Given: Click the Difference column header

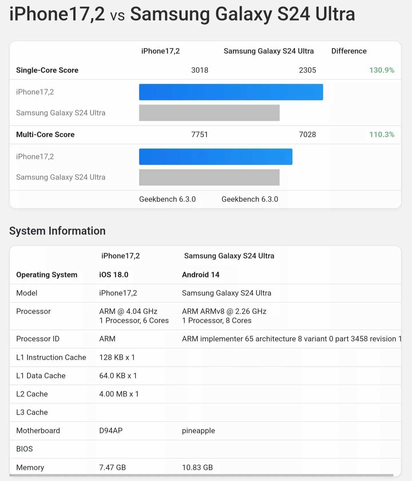Looking at the screenshot, I should click(349, 51).
